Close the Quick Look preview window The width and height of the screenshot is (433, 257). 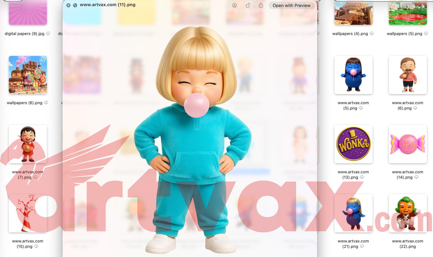68,5
